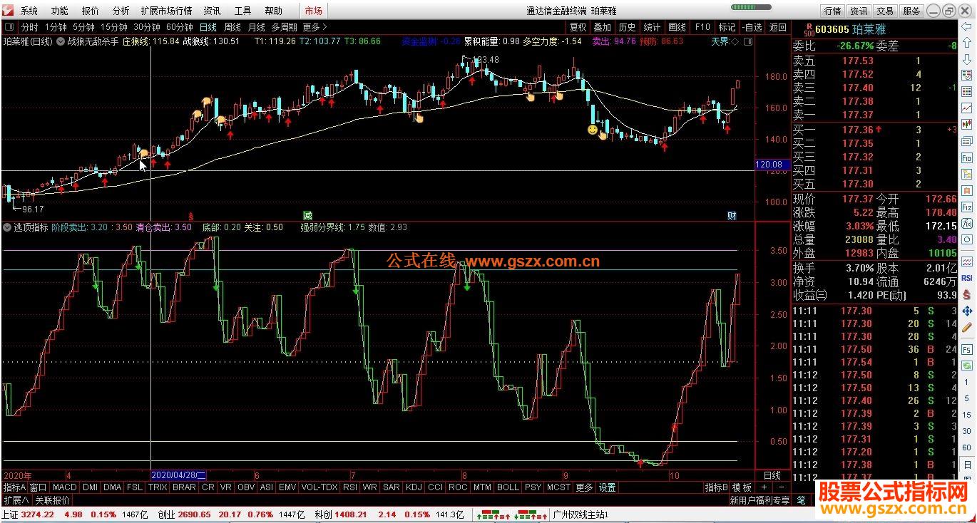Image resolution: width=977 pixels, height=523 pixels.
Task: Click the 指标B button
Action: (x=717, y=487)
